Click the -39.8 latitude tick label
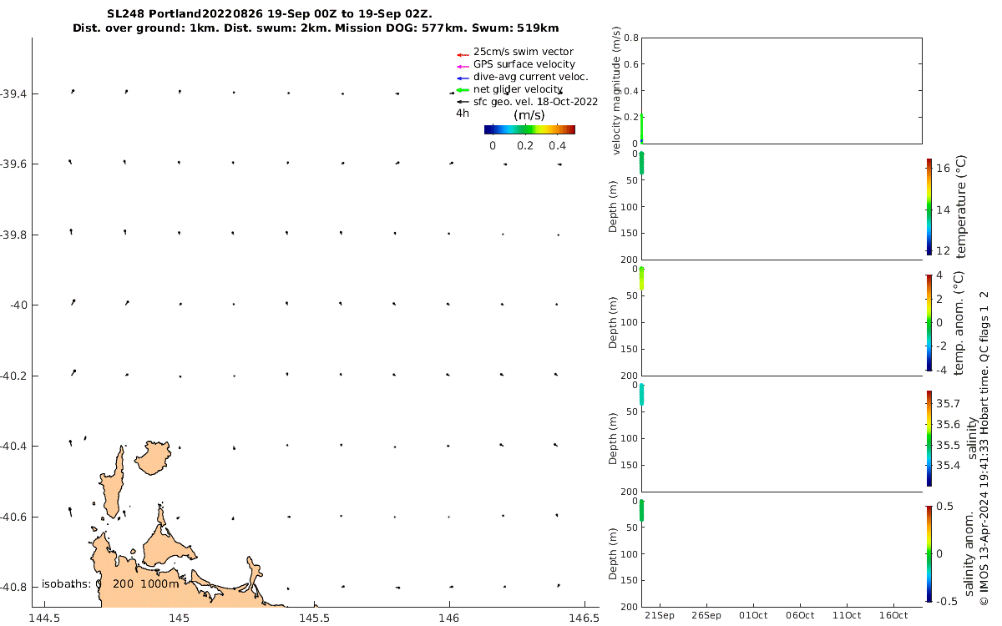The image size is (1002, 626). (x=13, y=235)
